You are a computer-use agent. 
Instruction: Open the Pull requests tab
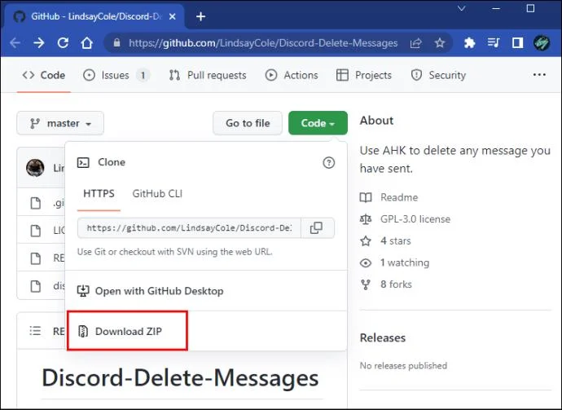tap(208, 75)
